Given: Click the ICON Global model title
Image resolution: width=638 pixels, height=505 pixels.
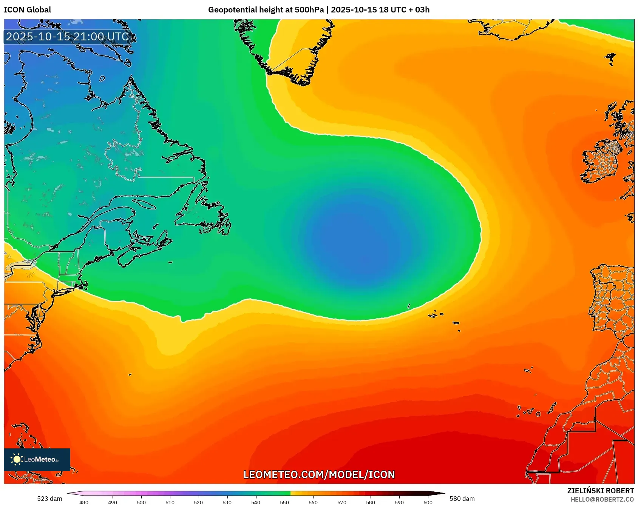Looking at the screenshot, I should tap(27, 10).
